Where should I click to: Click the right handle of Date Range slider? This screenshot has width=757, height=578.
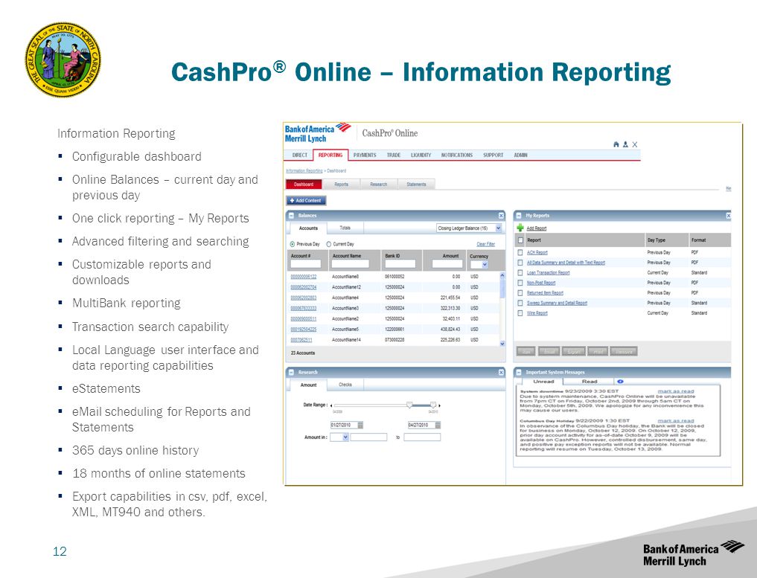pyautogui.click(x=433, y=405)
